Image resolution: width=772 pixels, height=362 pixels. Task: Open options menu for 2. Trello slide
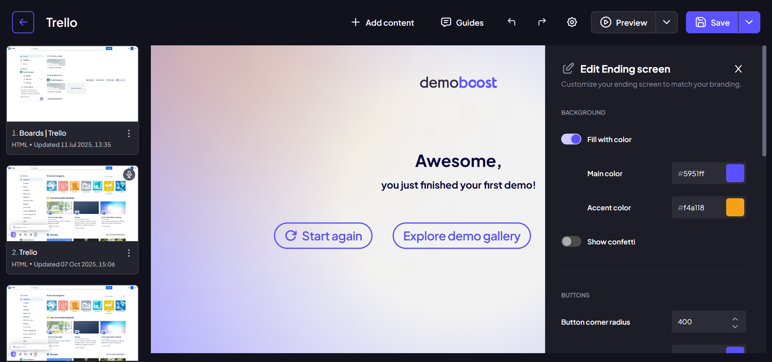[x=129, y=253]
